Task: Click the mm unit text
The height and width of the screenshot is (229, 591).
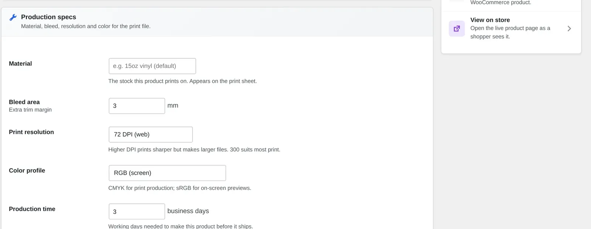Action: tap(173, 106)
